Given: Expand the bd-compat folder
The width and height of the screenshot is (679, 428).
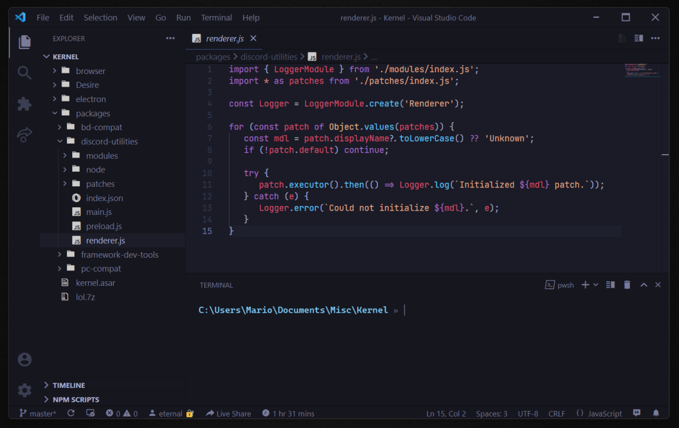Looking at the screenshot, I should coord(112,127).
